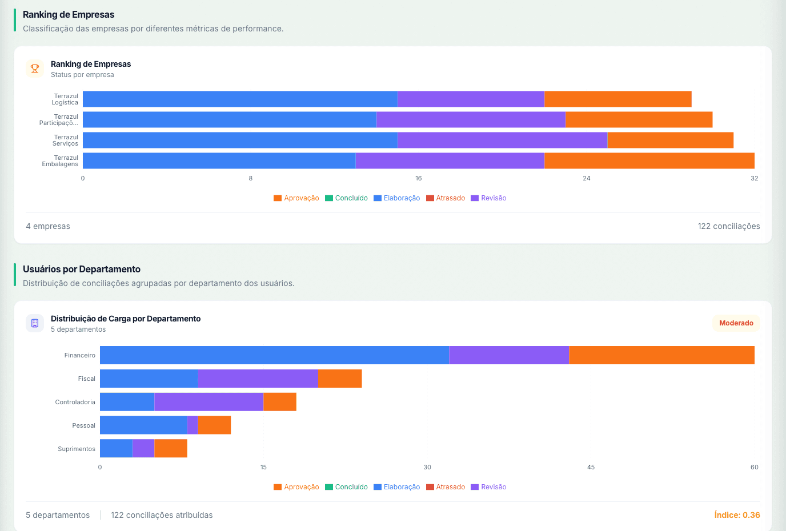This screenshot has height=531, width=786.
Task: Click orange Aprovação bar of Fiscal
Action: [340, 379]
